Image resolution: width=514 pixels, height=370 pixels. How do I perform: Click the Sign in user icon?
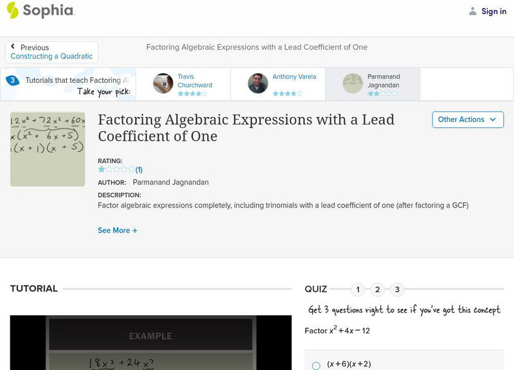pos(473,11)
